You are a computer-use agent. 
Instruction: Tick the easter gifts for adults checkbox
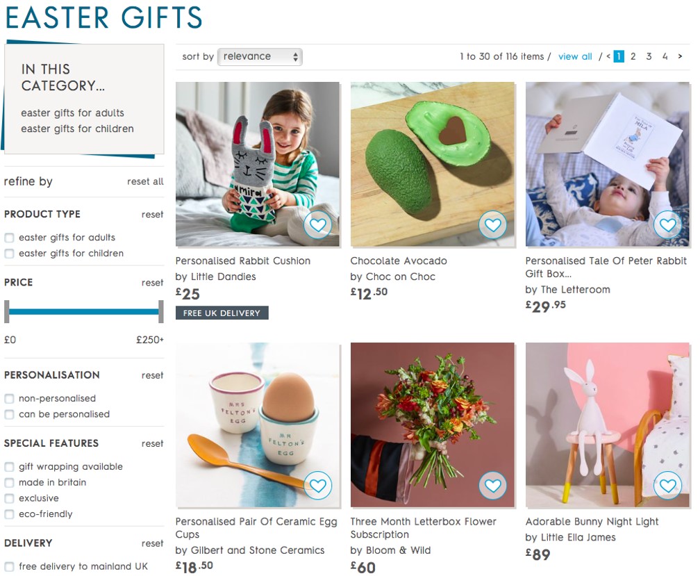9,238
